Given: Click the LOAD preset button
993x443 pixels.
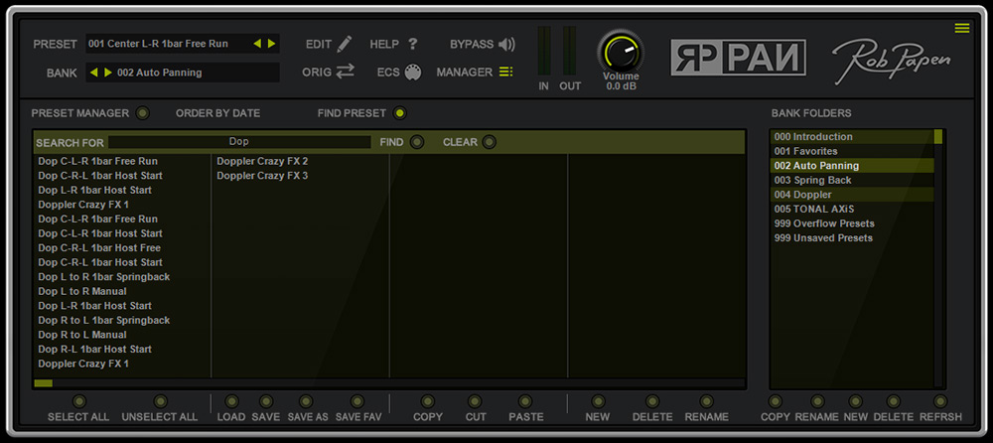Looking at the screenshot, I should pyautogui.click(x=231, y=401).
